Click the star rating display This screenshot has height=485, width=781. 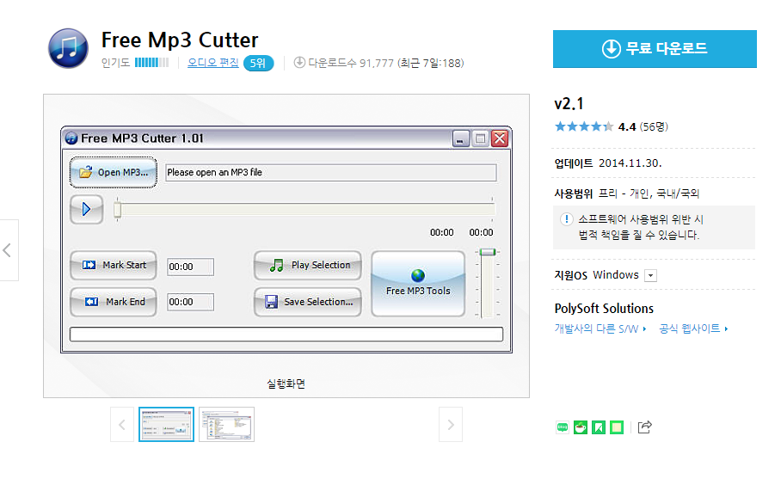pyautogui.click(x=584, y=126)
